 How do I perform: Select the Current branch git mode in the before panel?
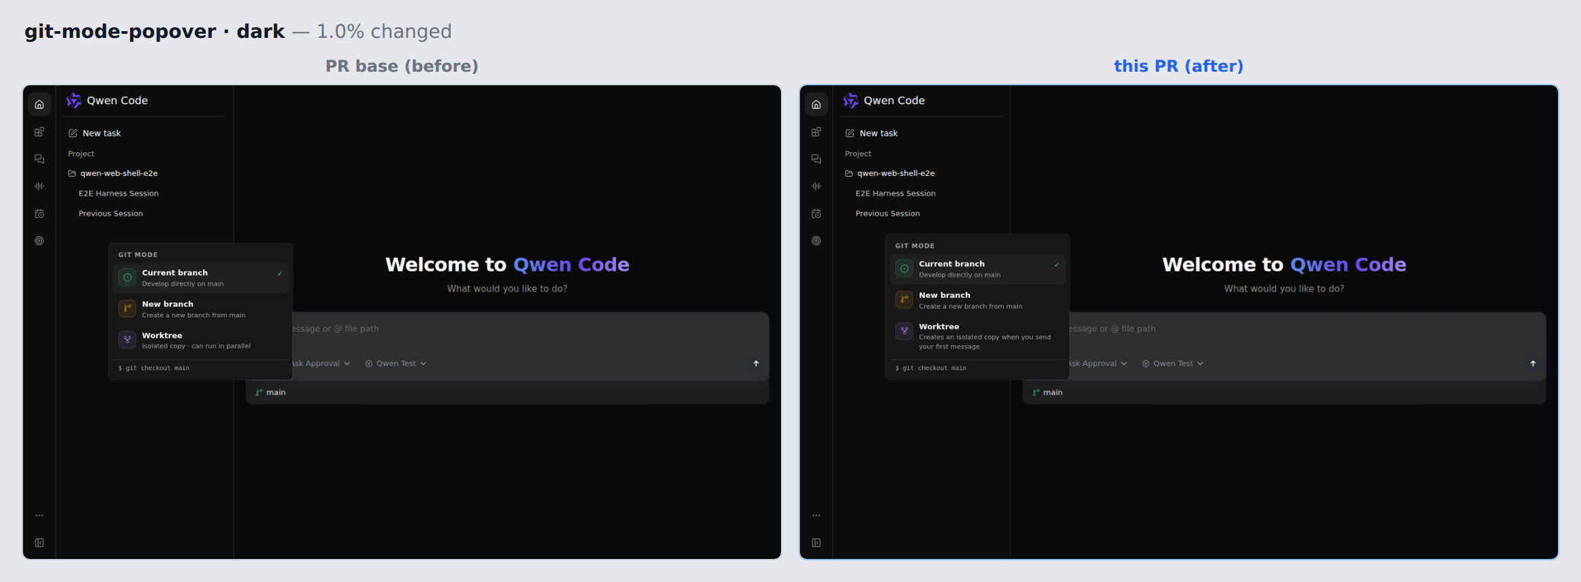coord(200,278)
